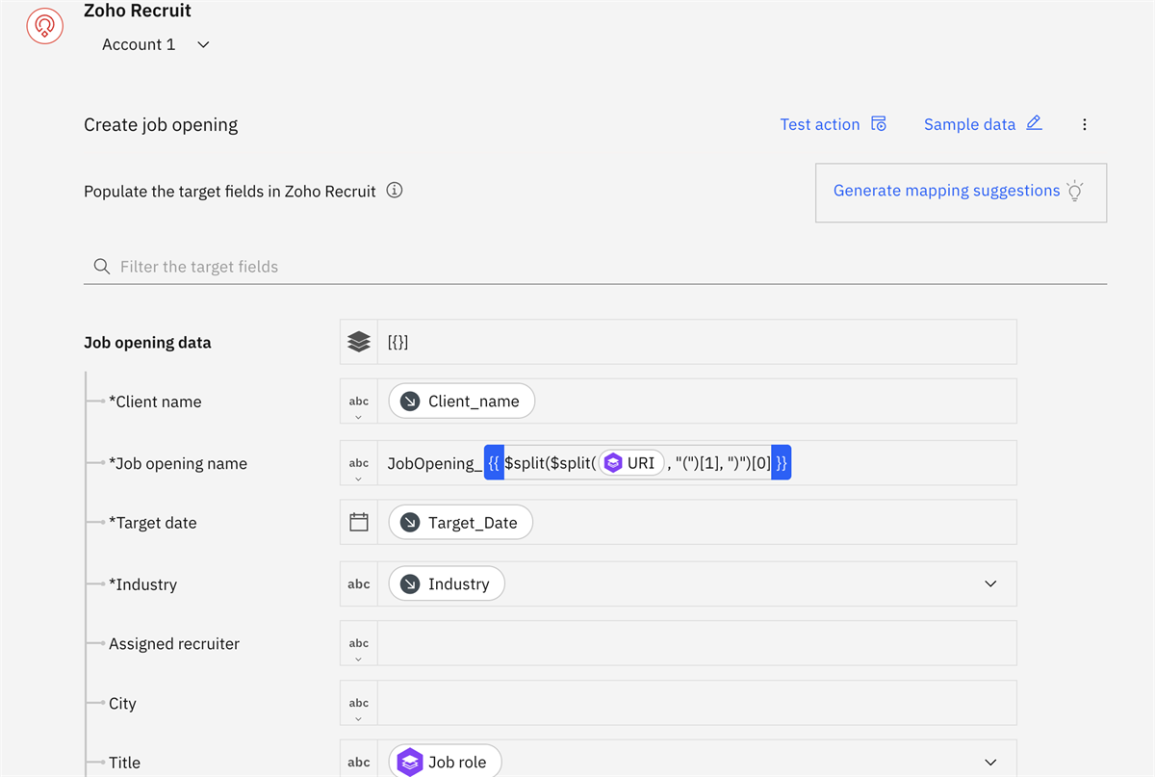Expand the Title field dropdown chevron
This screenshot has height=777, width=1155.
click(x=990, y=762)
